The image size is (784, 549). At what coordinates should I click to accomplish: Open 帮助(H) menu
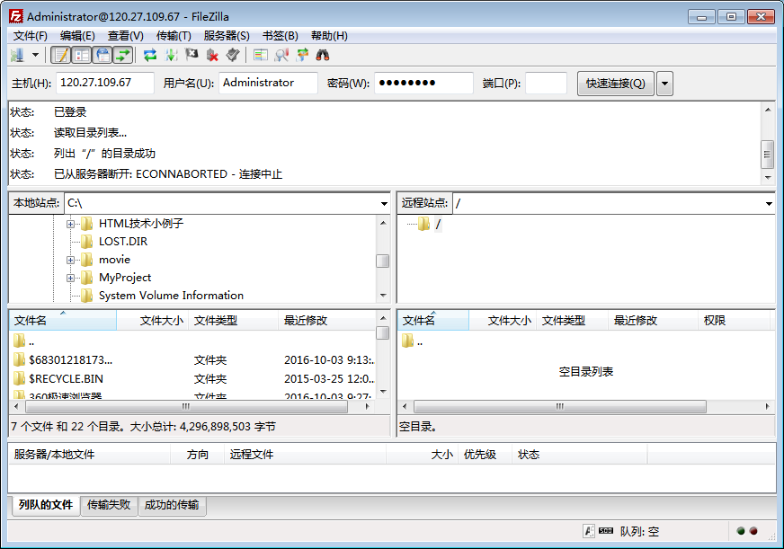point(329,35)
